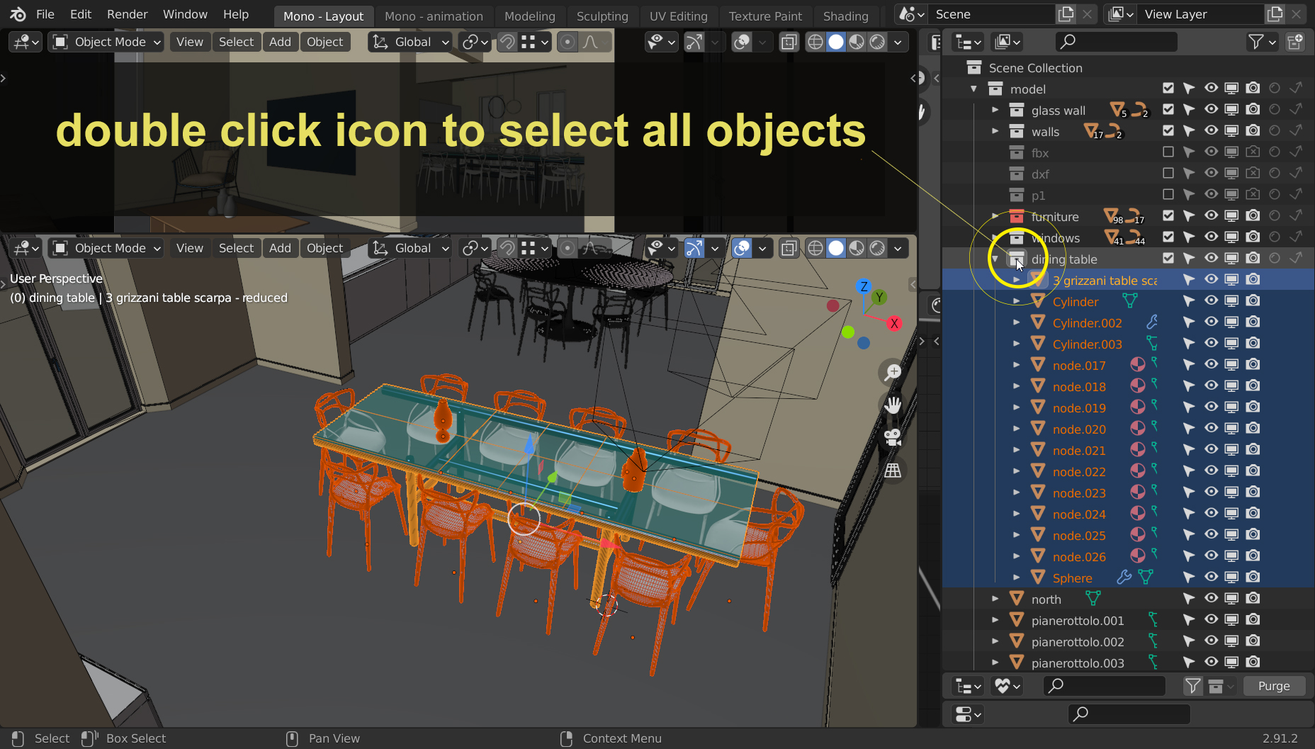Screen dimensions: 1315x749
Task: Open the Scene browse dropdown
Action: (x=912, y=14)
